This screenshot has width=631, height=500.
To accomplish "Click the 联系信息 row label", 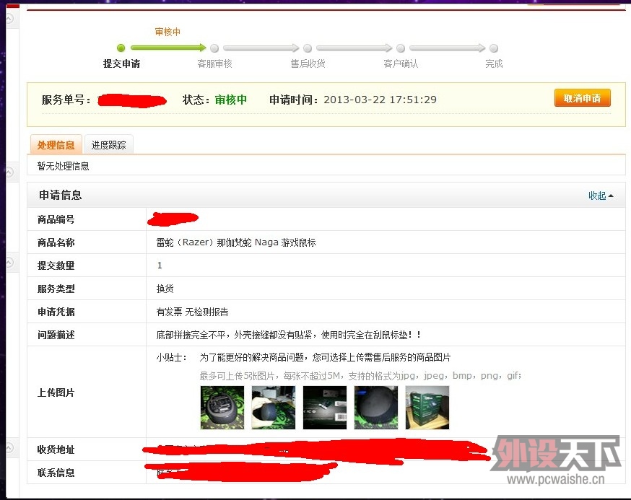I will pyautogui.click(x=56, y=473).
